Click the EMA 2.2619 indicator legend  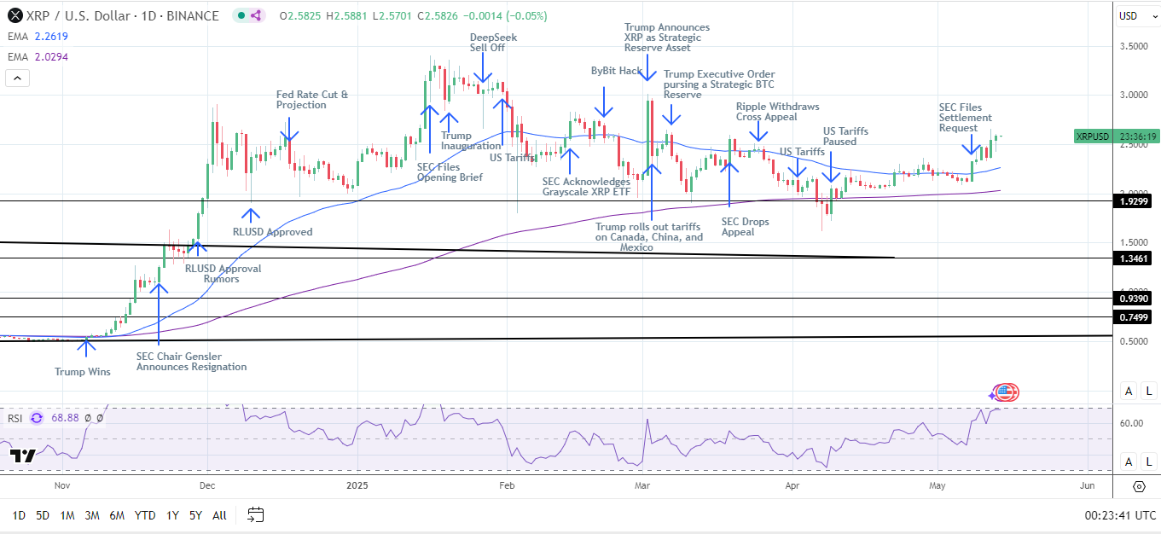pos(37,36)
